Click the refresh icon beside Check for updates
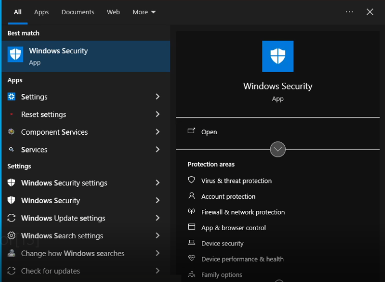The height and width of the screenshot is (282, 385). (x=11, y=271)
